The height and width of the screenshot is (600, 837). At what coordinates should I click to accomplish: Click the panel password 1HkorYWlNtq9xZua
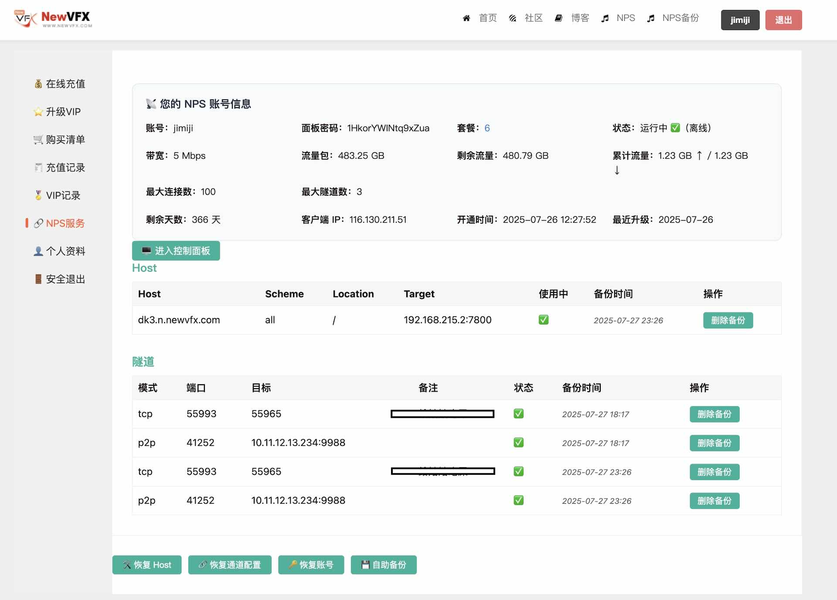click(x=388, y=128)
